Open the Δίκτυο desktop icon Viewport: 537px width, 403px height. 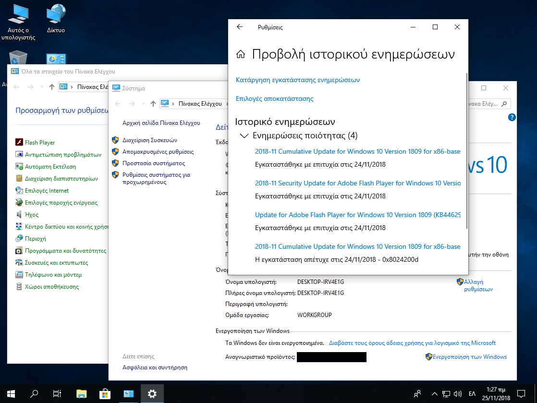pos(56,20)
